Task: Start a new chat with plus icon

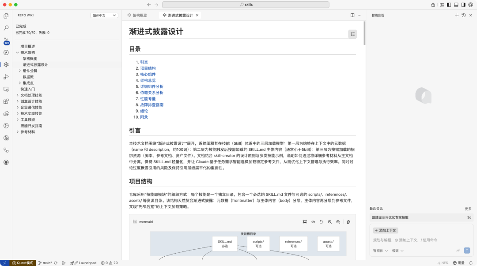Action: coord(457,15)
